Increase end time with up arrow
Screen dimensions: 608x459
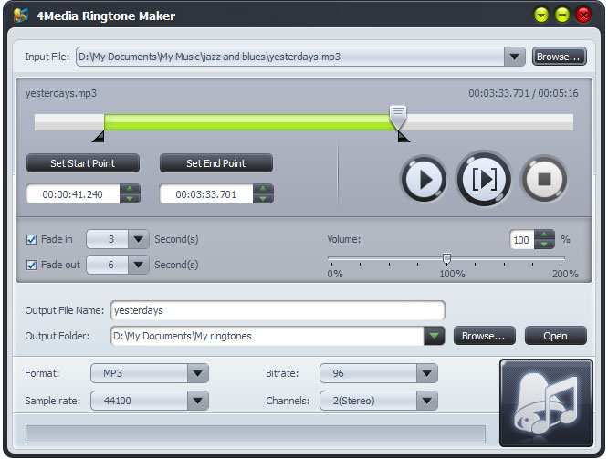point(263,189)
